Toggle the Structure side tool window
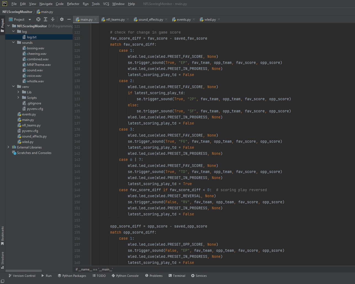 click(x=2, y=259)
